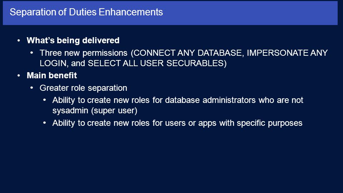Click the 'IMPERSONATE ANY' text
The image size is (343, 193).
click(x=287, y=53)
